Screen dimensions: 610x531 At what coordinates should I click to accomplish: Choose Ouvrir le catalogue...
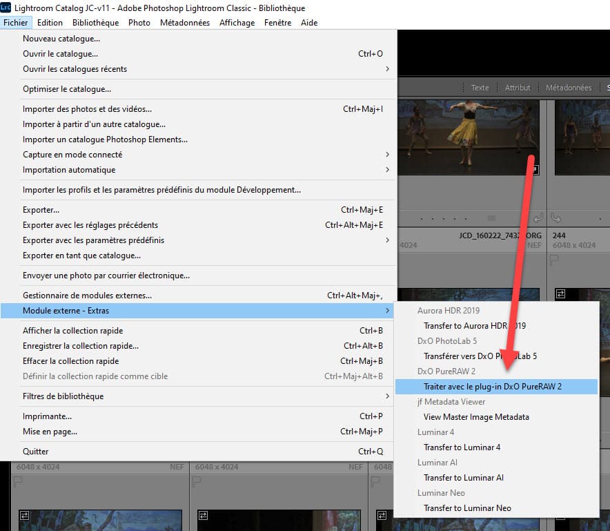199,54
